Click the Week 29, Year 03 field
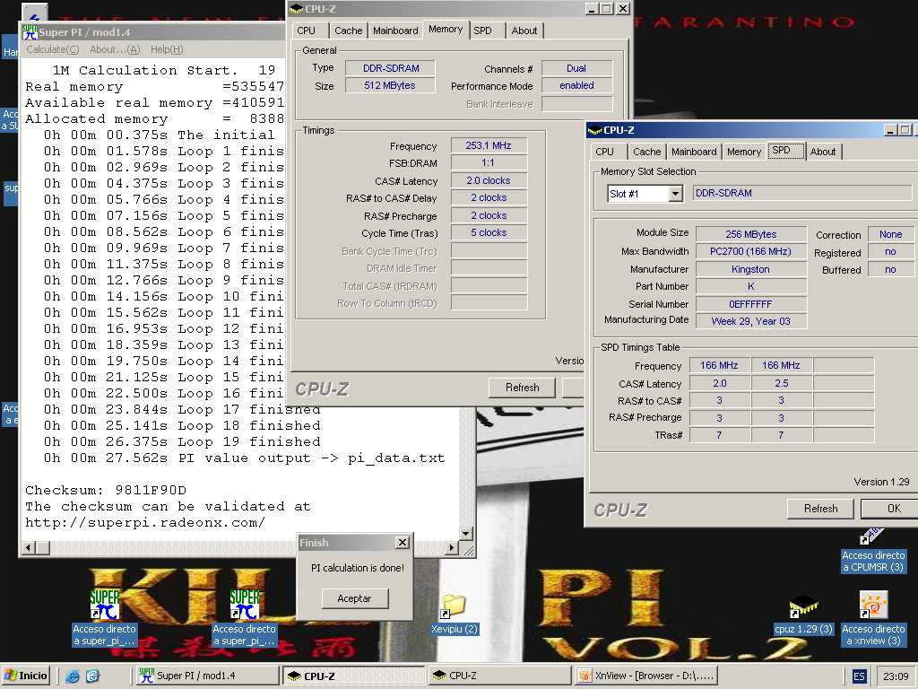The width and height of the screenshot is (918, 689). click(x=750, y=321)
